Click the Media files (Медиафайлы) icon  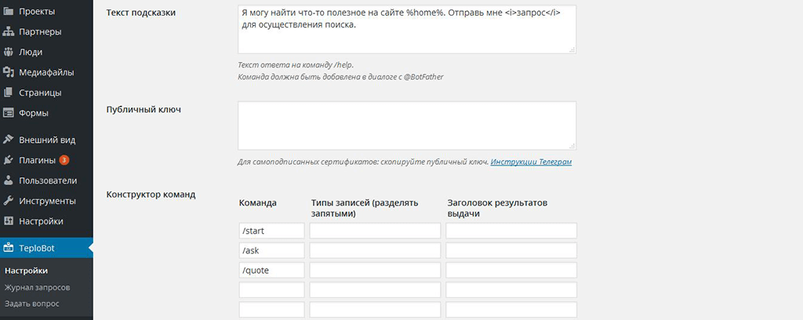point(8,73)
